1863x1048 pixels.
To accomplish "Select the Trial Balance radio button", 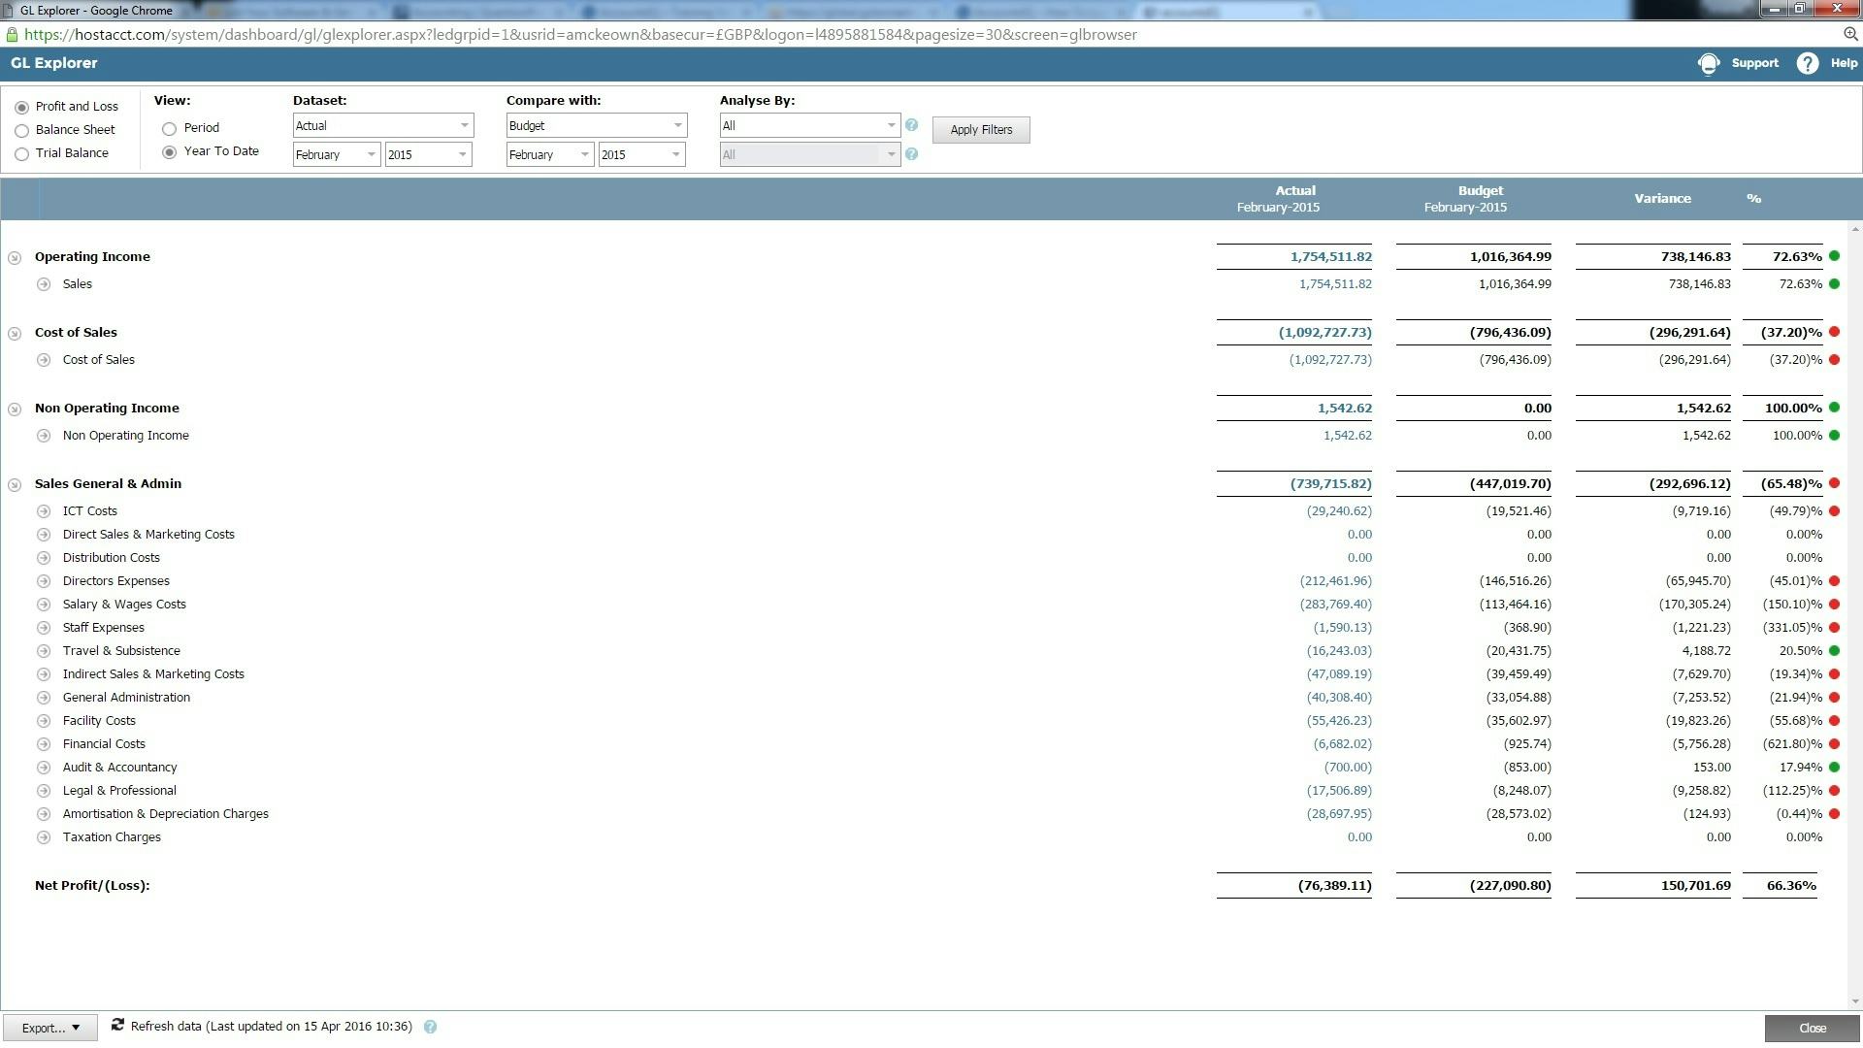I will pyautogui.click(x=21, y=154).
